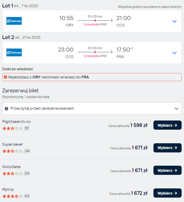Open the Flightsearch.no provider name
The height and width of the screenshot is (202, 184).
[16, 122]
